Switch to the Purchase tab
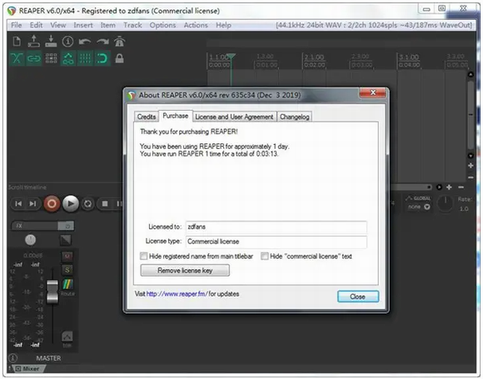Viewport: 483px width, 379px height. point(176,116)
